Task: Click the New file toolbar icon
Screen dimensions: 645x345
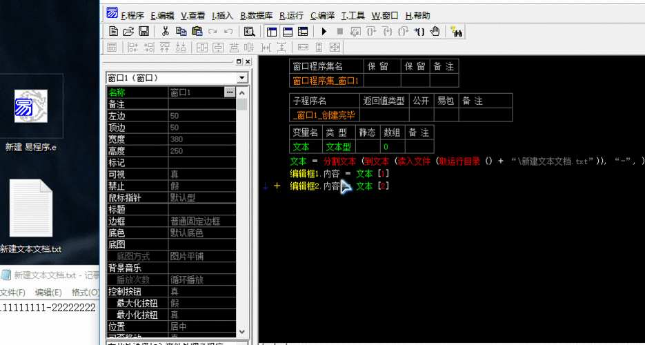Action: click(114, 31)
